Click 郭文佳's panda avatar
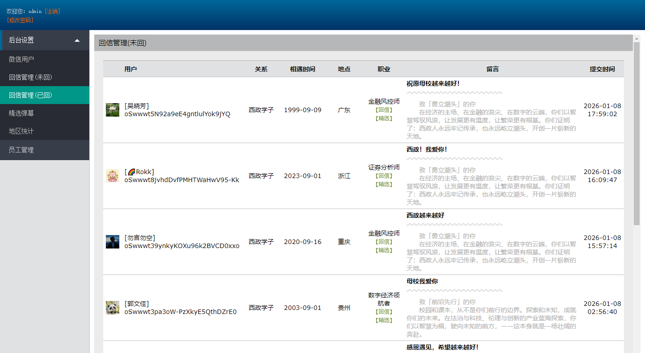Viewport: 645px width, 353px height. tap(113, 308)
